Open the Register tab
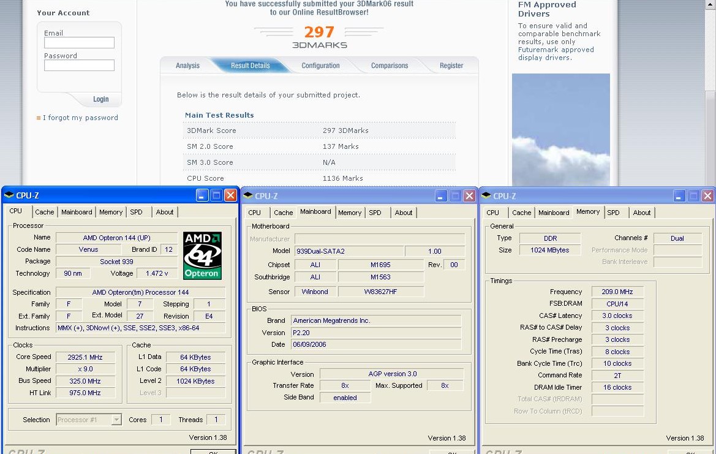This screenshot has width=716, height=454. point(451,66)
